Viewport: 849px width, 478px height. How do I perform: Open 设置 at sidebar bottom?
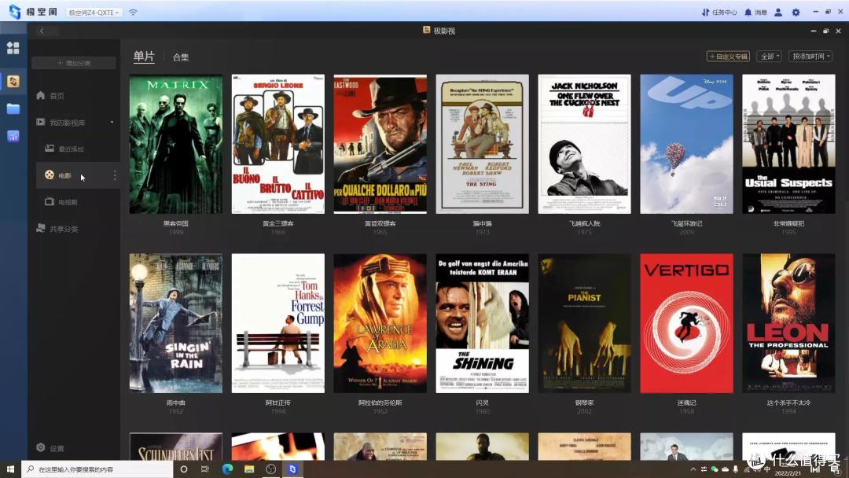(50, 448)
